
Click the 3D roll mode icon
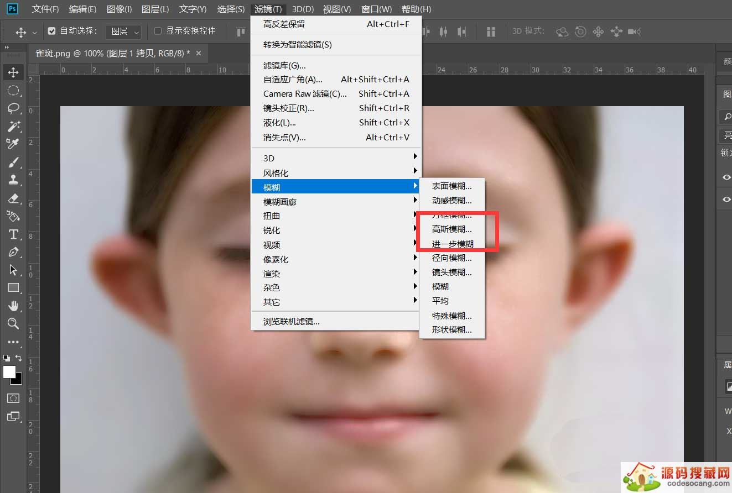pyautogui.click(x=580, y=32)
